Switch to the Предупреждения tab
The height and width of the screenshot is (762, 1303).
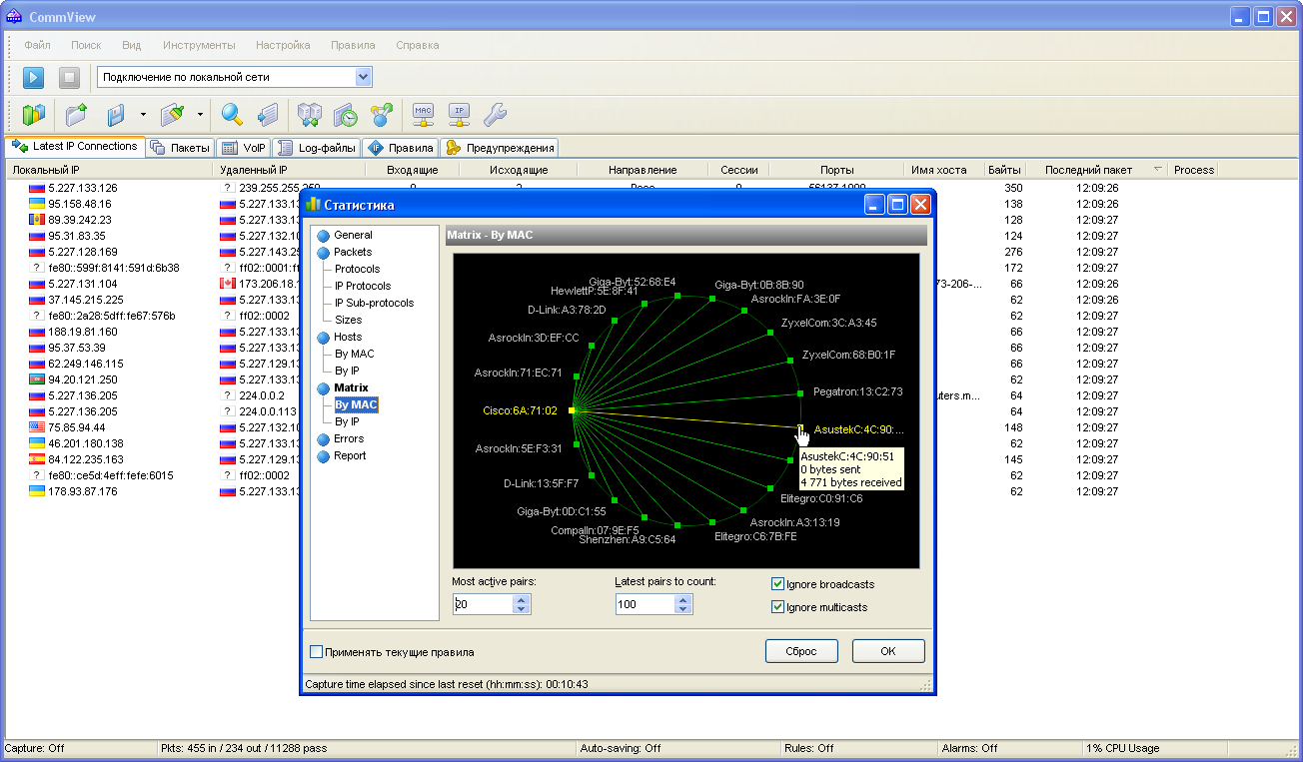pos(500,148)
